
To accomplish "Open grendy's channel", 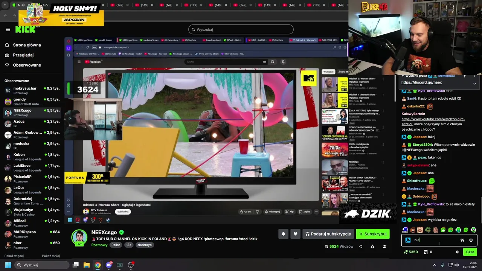I will (x=32, y=101).
